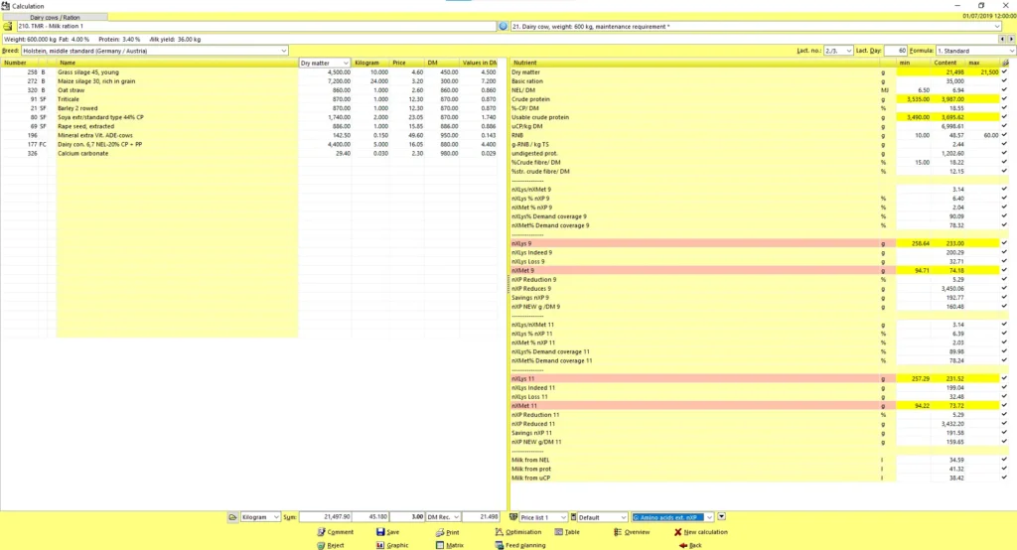This screenshot has height=550, width=1017.
Task: Click the right arrow navigation button
Action: click(1010, 39)
